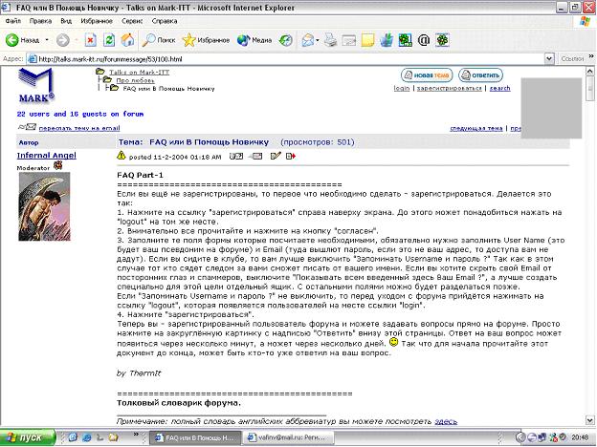This screenshot has width=597, height=447.
Task: Click the новая тема button
Action: [427, 75]
